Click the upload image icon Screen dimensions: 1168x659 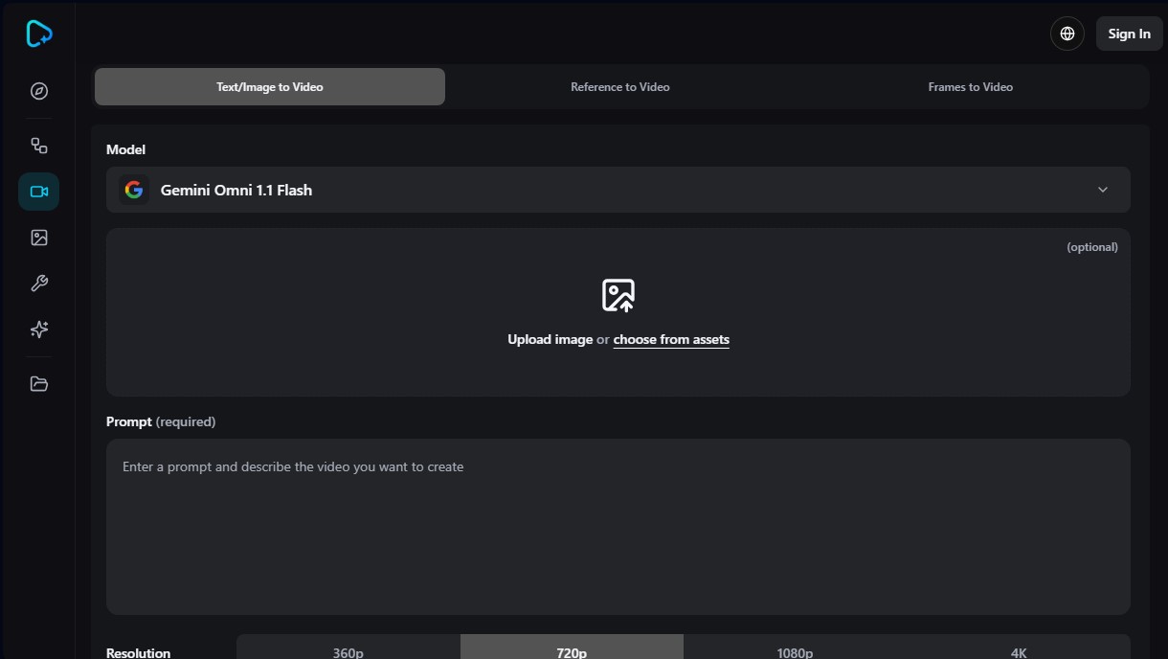tap(618, 295)
